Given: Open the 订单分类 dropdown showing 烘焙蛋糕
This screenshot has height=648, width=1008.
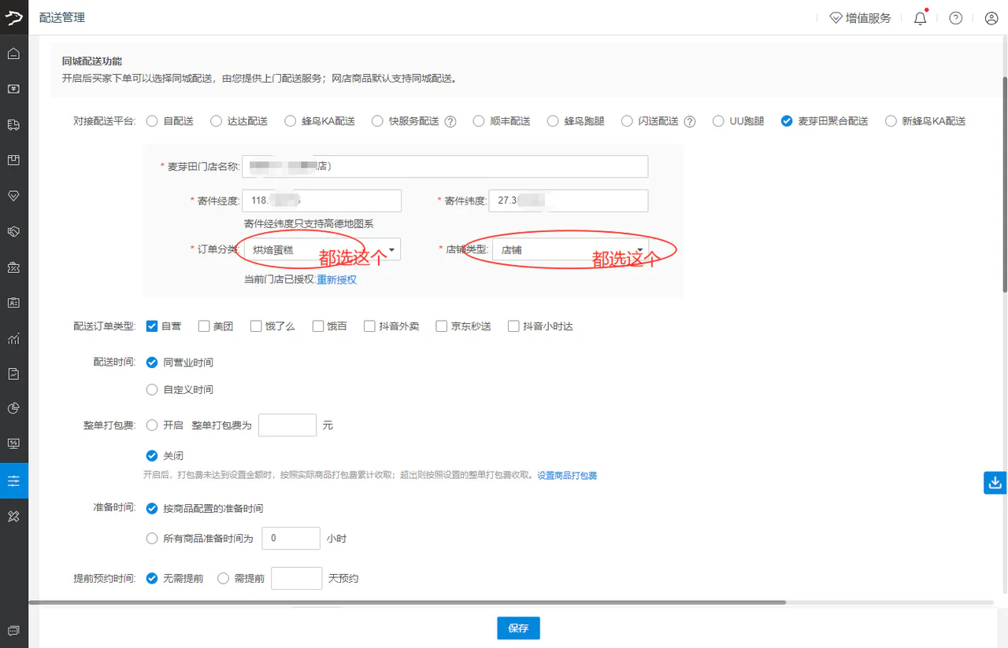Looking at the screenshot, I should click(x=322, y=249).
